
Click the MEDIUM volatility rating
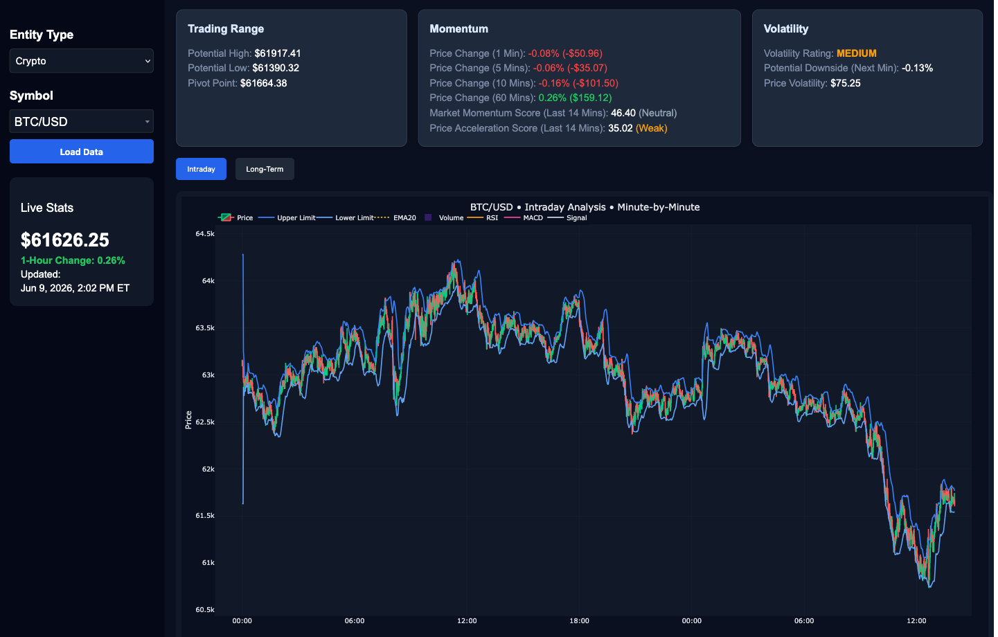pos(857,53)
